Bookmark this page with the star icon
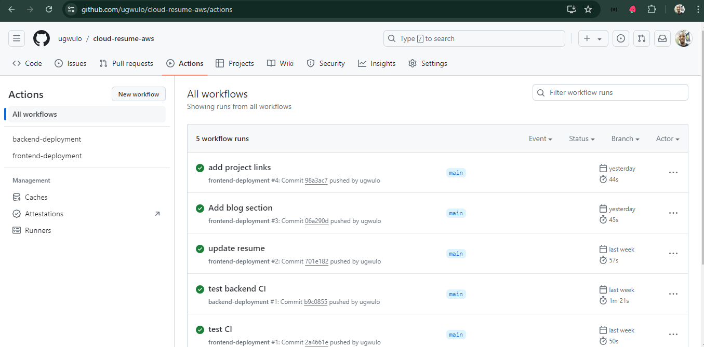Viewport: 704px width, 347px height. tap(588, 9)
